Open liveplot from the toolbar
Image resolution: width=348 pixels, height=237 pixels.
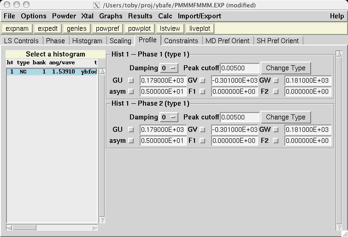point(200,28)
